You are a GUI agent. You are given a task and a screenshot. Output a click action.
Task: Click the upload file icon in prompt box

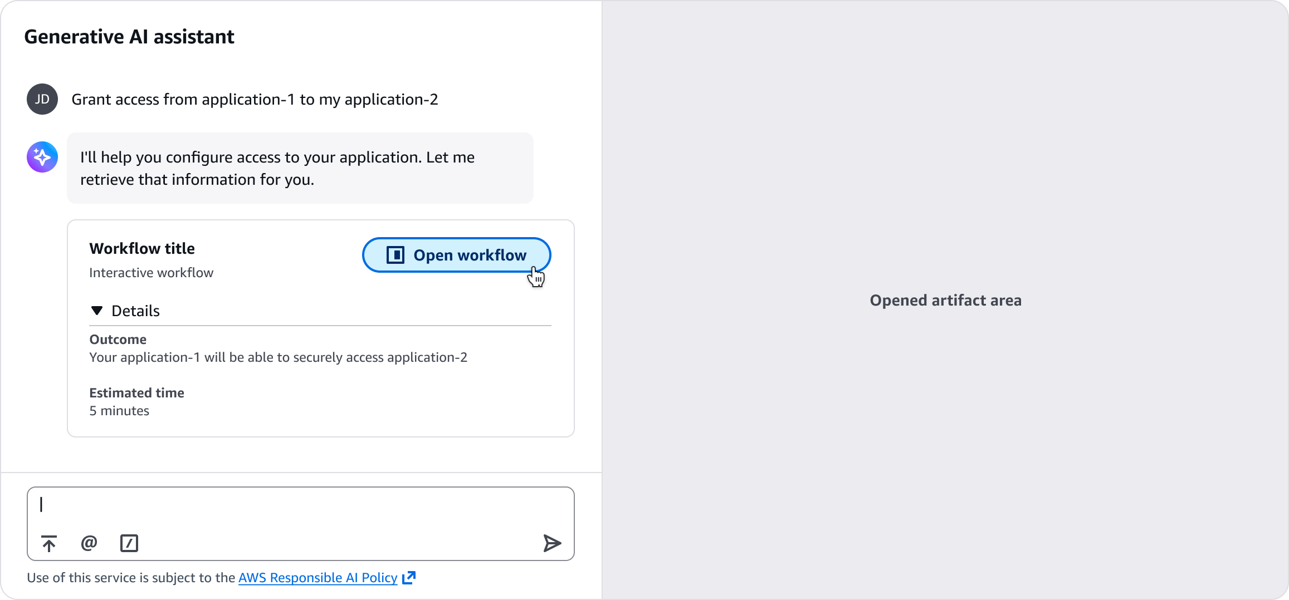pyautogui.click(x=49, y=543)
